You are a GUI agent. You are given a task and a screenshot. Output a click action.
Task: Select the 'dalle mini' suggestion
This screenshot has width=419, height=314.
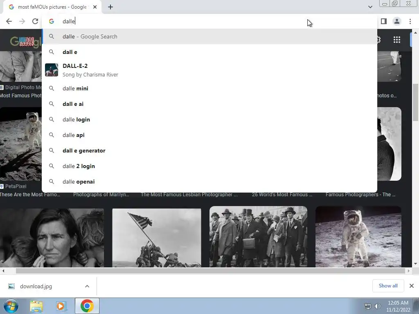[209, 88]
